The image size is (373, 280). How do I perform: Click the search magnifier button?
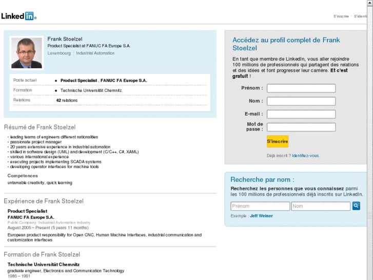coord(356,206)
